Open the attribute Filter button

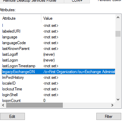tap(109, 116)
